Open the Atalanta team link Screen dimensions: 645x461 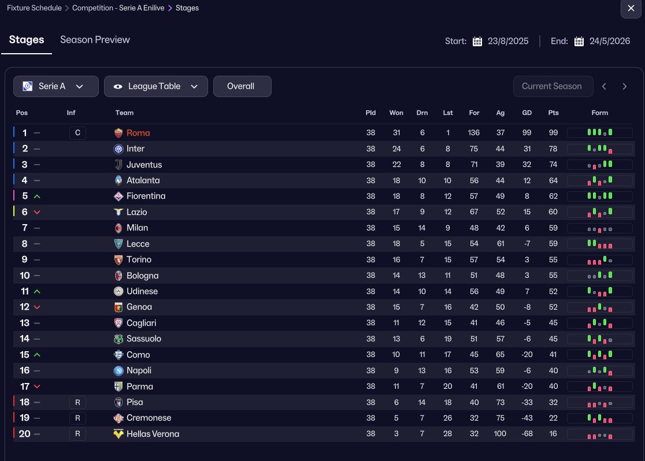pos(143,180)
